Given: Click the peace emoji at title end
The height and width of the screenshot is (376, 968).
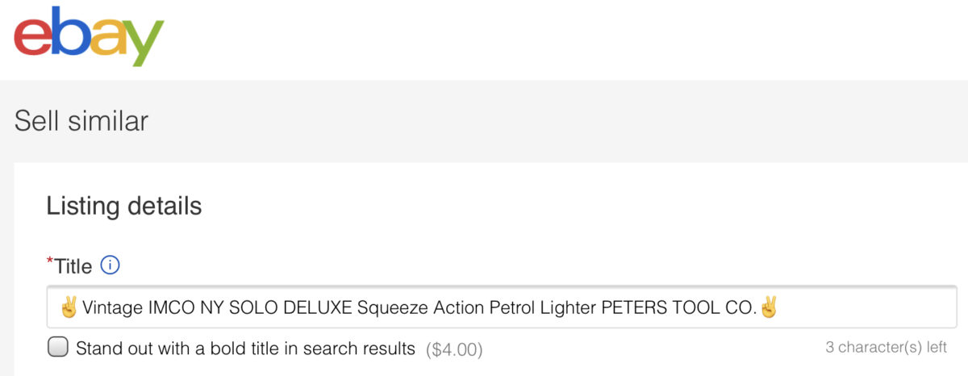Looking at the screenshot, I should click(768, 307).
